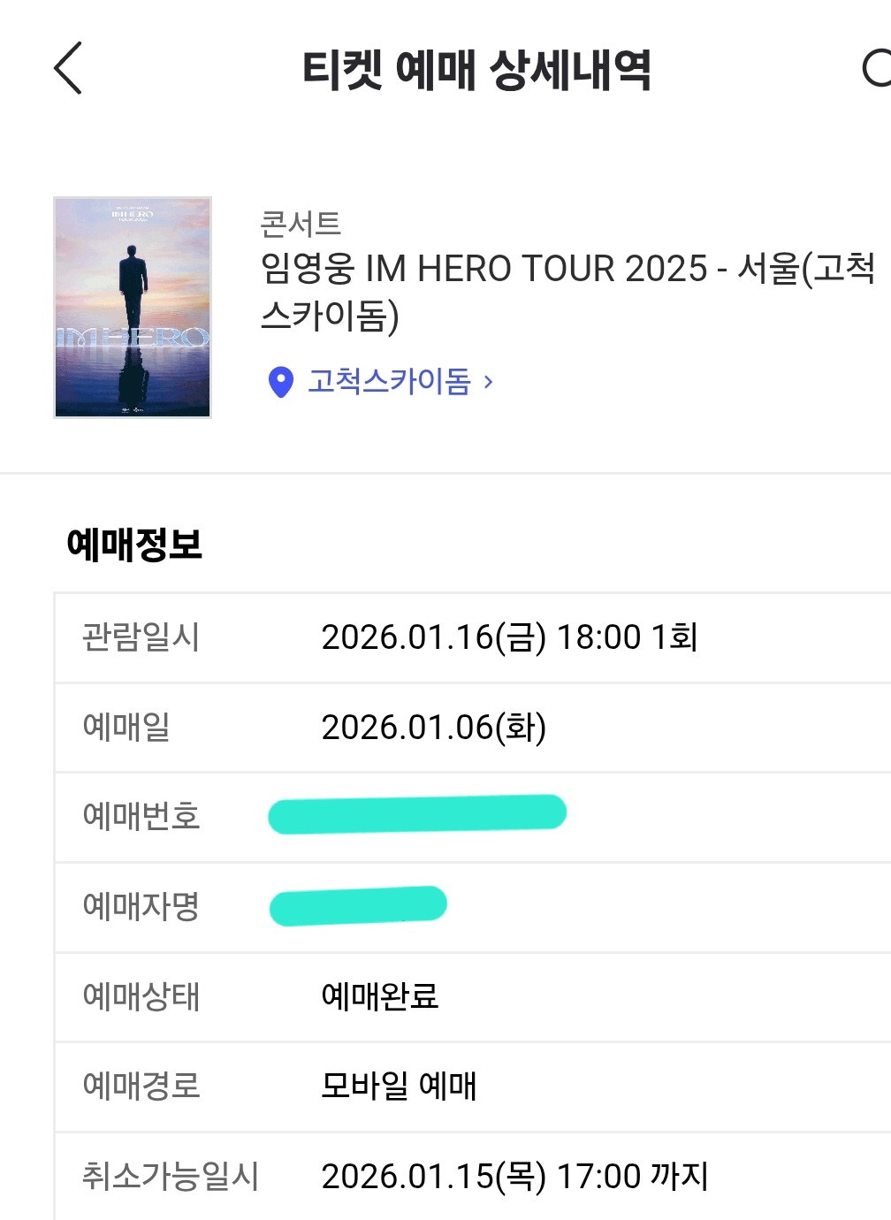Tap the 티켓 예매 상세내역 page title
Image resolution: width=891 pixels, height=1220 pixels.
click(476, 70)
